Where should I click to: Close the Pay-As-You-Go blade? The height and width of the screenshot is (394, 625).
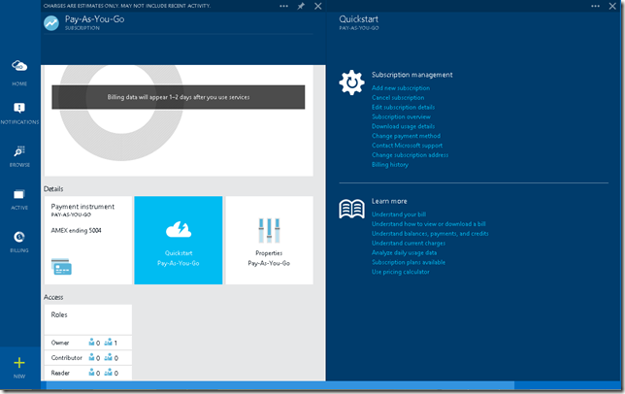tap(317, 6)
